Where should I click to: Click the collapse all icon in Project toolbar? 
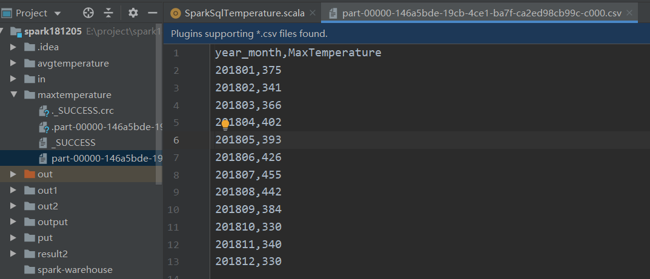tap(108, 13)
